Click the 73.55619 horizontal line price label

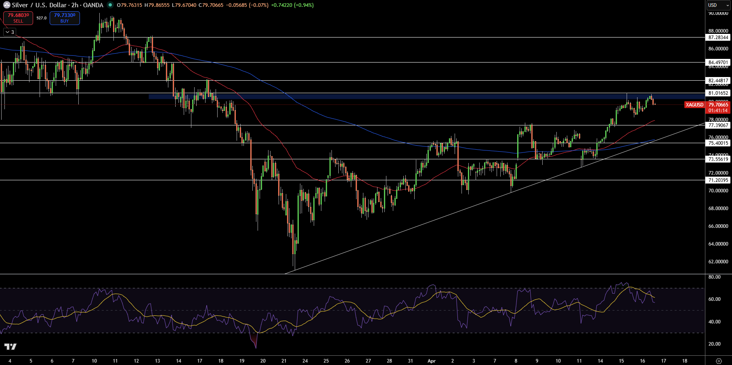718,159
